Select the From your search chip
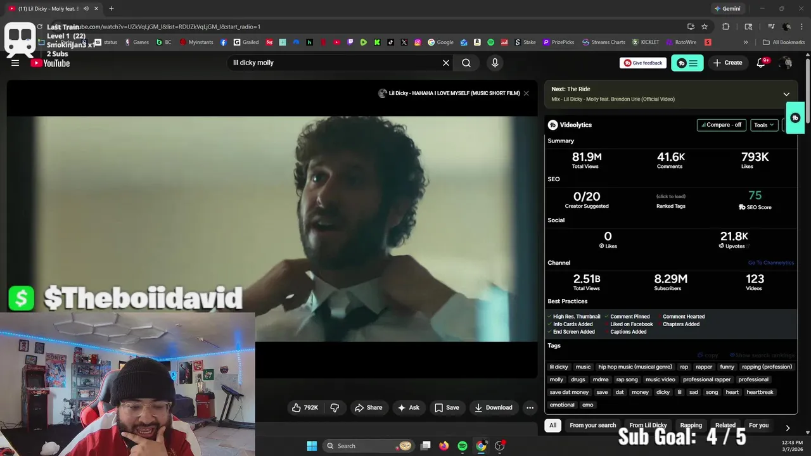 (x=593, y=425)
